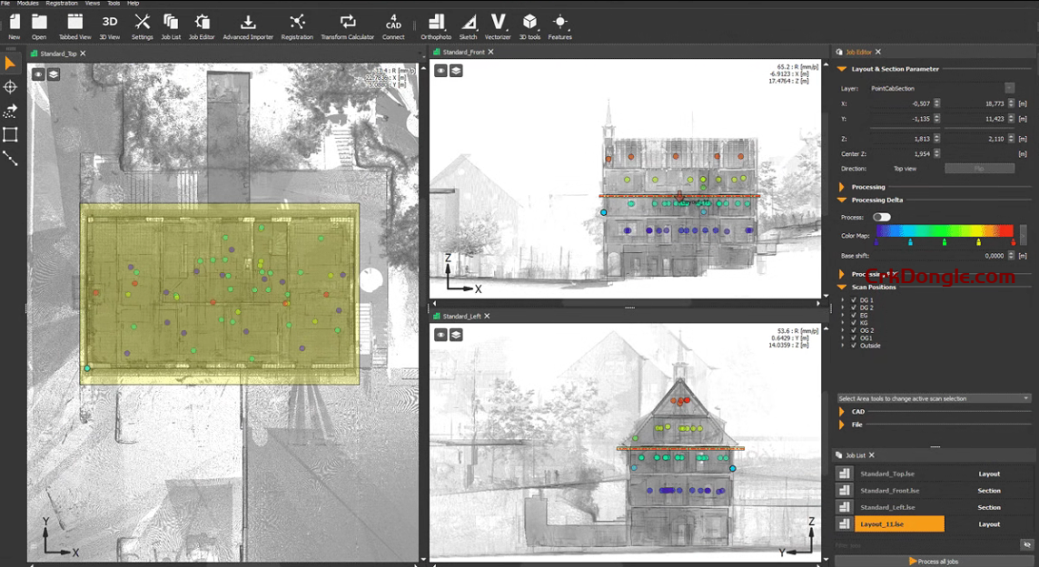Launch the Vectorizer module
The height and width of the screenshot is (567, 1039).
[497, 24]
